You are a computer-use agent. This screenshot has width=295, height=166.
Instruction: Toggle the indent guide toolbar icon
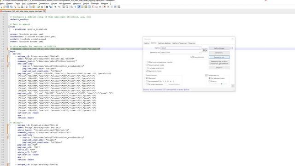tap(79, 7)
